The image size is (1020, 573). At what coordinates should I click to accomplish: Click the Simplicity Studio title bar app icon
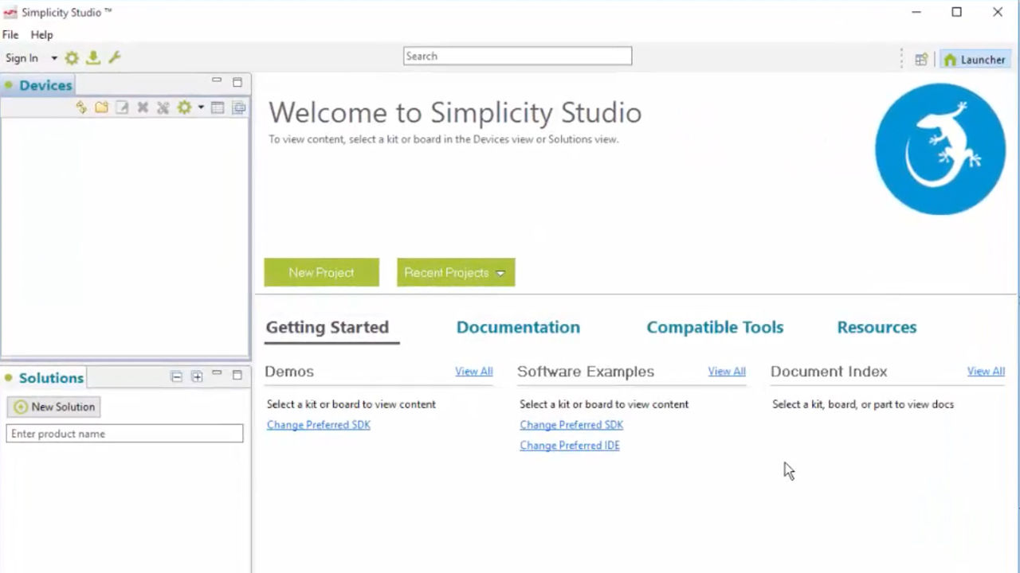click(x=10, y=13)
